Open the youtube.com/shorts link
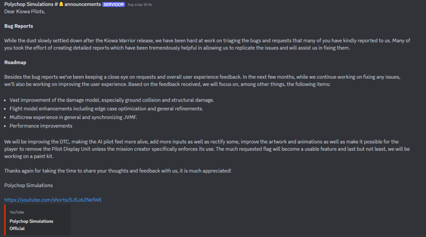This screenshot has width=426, height=237. pos(53,199)
